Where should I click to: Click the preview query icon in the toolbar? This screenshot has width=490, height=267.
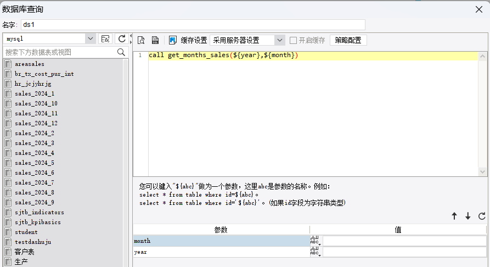coord(141,40)
